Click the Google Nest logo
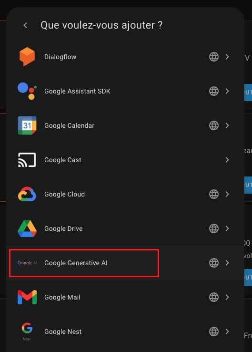The image size is (252, 352). point(27,331)
